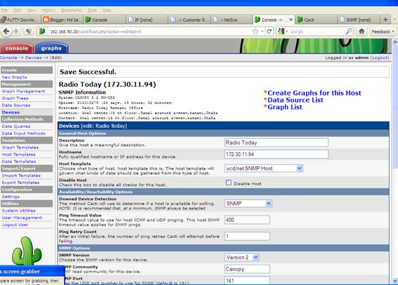The image size is (398, 285).
Task: Open Export Templates in sidebar
Action: (20, 182)
